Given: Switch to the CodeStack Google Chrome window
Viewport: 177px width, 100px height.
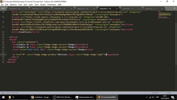Looking at the screenshot, I should coord(40,97).
